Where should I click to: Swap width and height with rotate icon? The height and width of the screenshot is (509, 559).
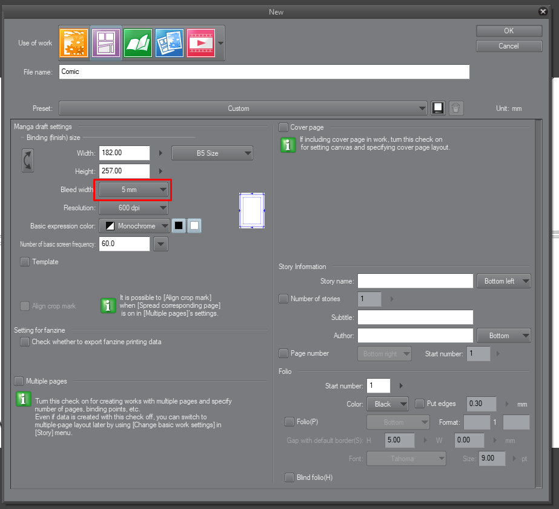tap(28, 161)
